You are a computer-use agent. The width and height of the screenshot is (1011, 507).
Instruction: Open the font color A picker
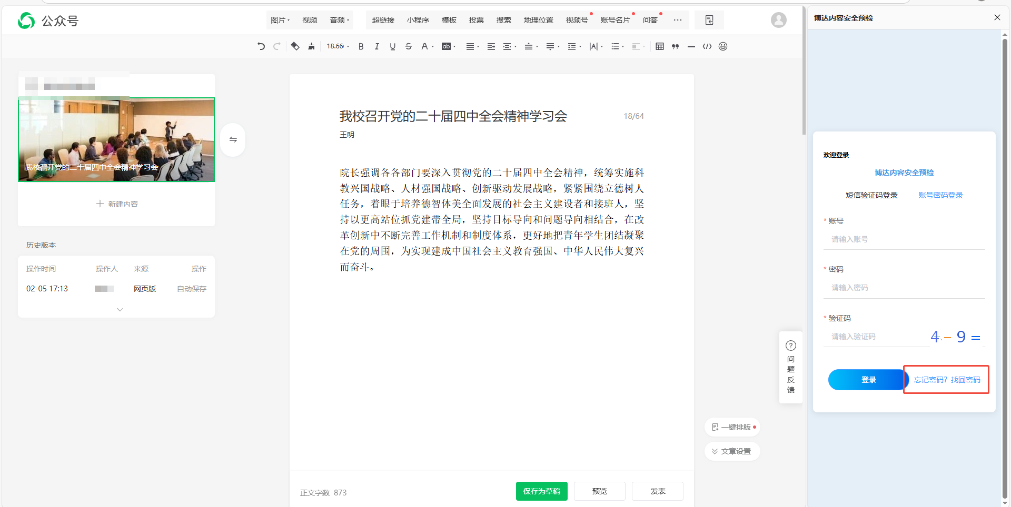[426, 46]
